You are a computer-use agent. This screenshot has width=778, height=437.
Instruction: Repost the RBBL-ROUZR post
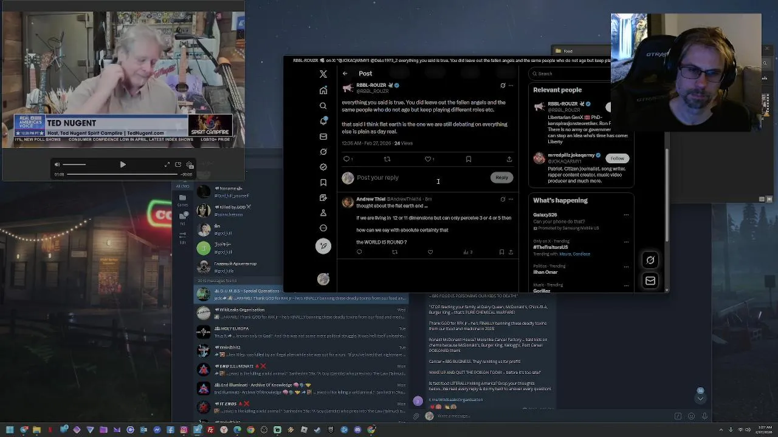[x=387, y=159]
